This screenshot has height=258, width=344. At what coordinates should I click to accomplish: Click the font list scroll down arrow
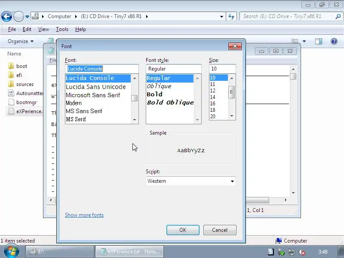pyautogui.click(x=135, y=120)
